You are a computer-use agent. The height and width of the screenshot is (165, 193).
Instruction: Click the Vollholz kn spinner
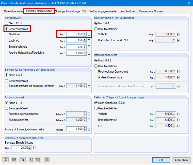174,114
